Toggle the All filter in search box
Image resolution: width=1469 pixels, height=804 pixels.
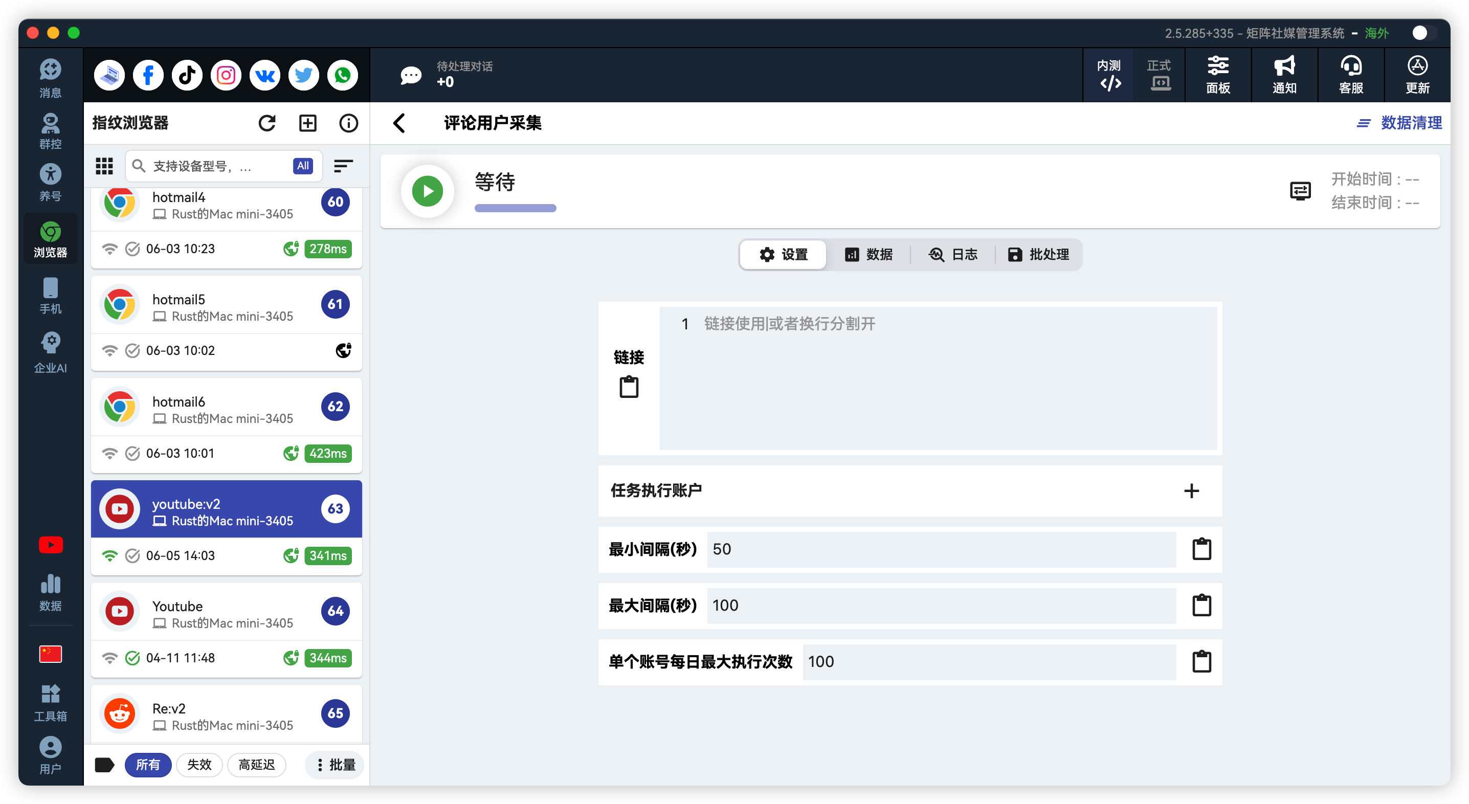[x=303, y=166]
